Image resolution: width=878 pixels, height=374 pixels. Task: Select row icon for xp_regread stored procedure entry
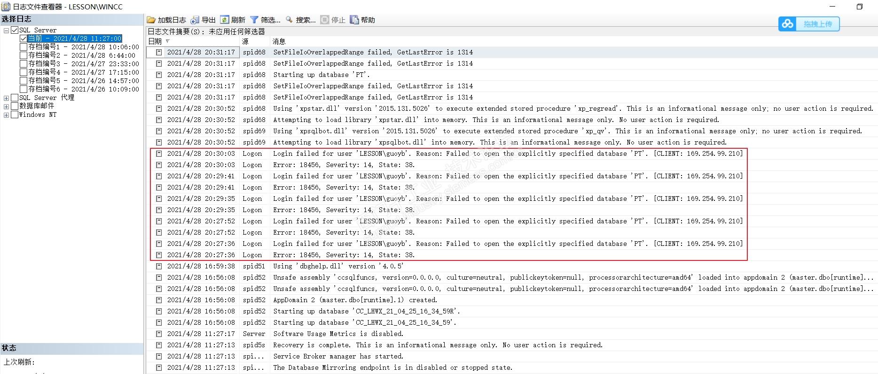pyautogui.click(x=159, y=108)
